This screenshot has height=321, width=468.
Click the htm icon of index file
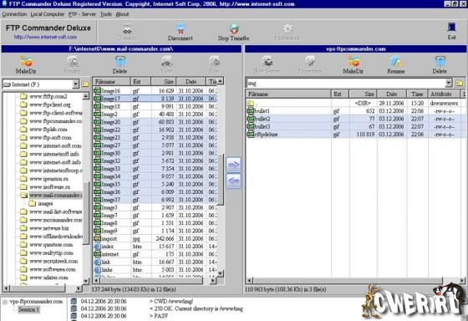point(97,247)
